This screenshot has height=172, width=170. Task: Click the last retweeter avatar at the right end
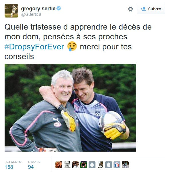point(125,165)
